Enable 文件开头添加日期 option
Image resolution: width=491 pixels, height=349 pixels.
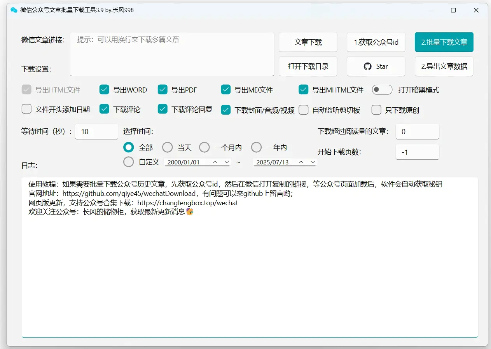coord(26,110)
